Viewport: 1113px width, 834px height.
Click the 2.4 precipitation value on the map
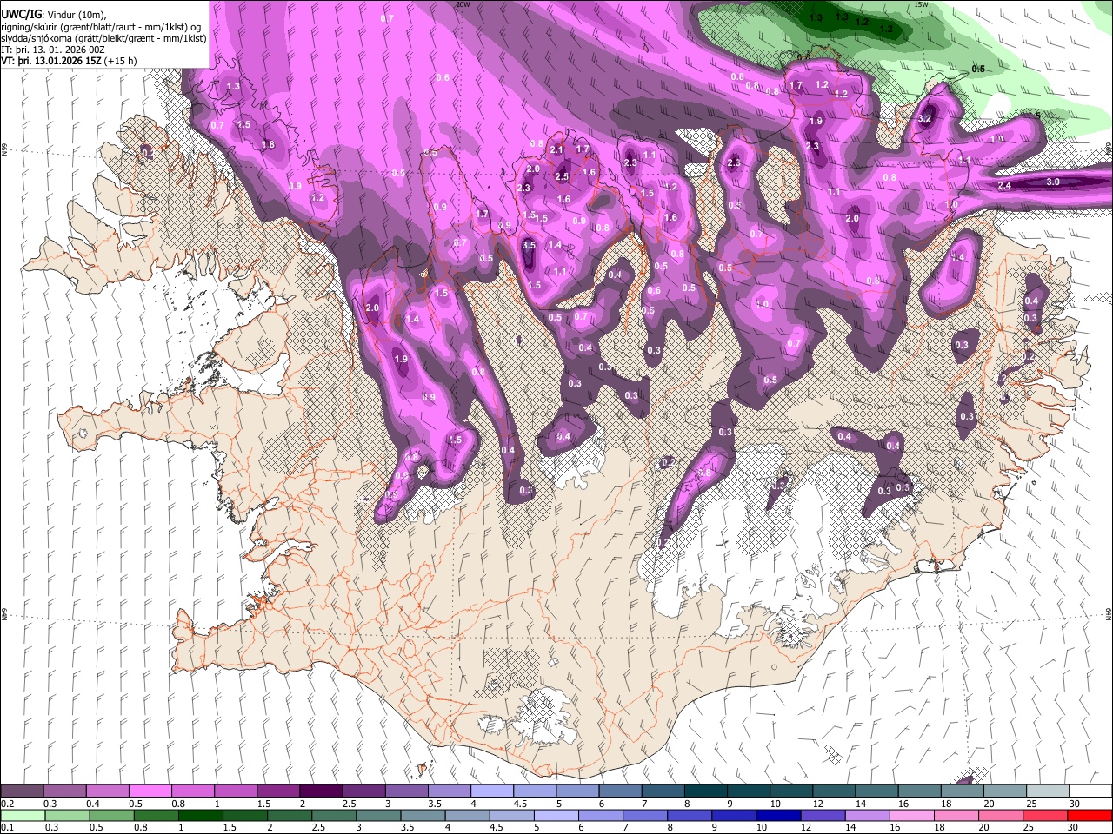tap(1004, 185)
